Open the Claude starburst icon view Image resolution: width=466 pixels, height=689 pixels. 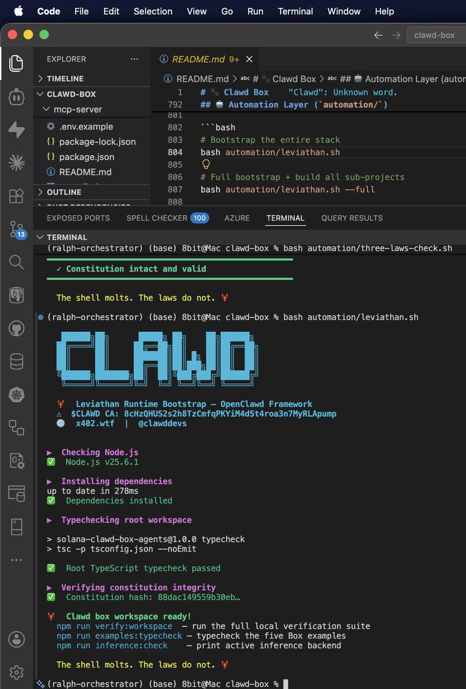17,162
